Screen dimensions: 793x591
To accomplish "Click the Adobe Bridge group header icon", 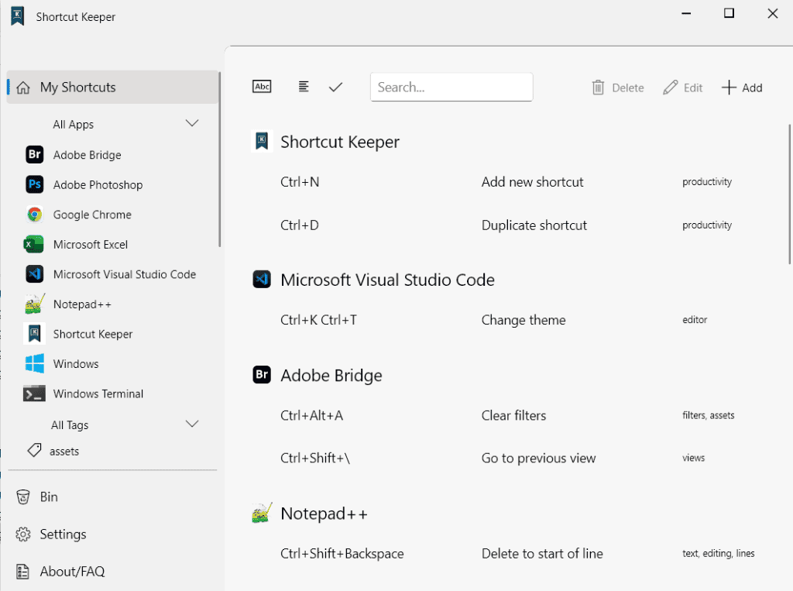I will tap(262, 375).
